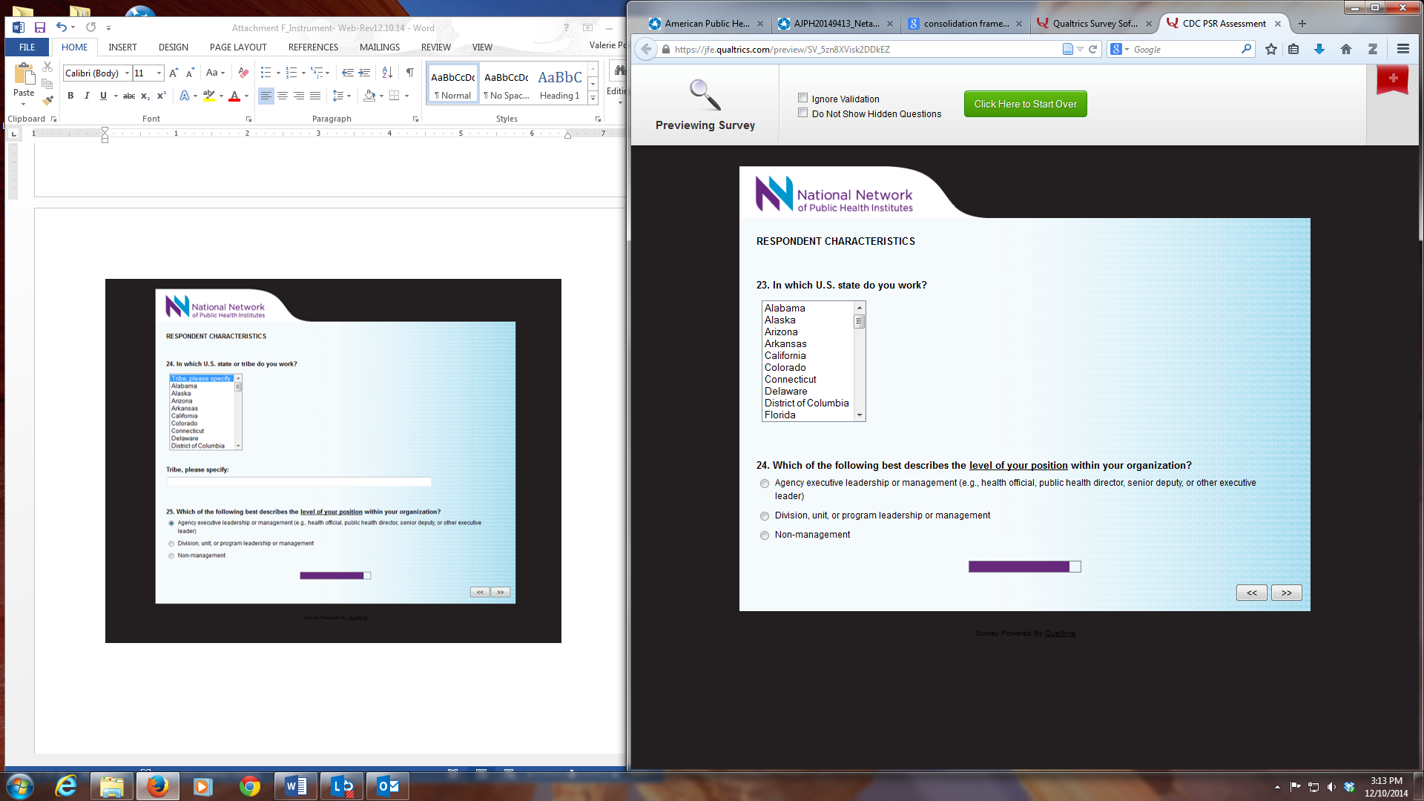1424x801 pixels.
Task: Reload the Qualtrics preview page
Action: [1092, 49]
